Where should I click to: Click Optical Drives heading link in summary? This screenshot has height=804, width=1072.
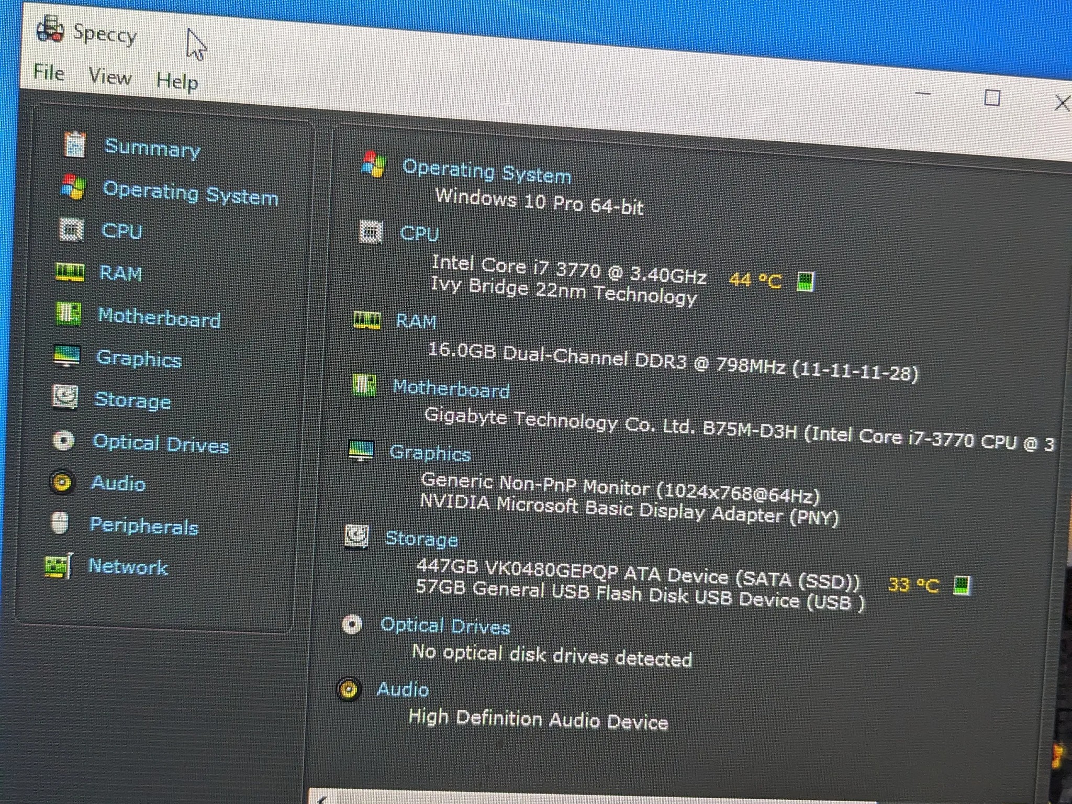(445, 626)
